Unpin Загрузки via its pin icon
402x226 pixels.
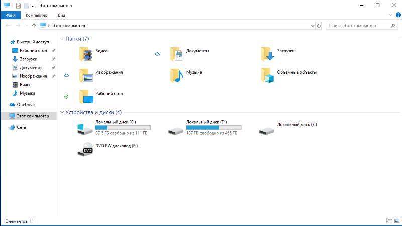coord(54,59)
